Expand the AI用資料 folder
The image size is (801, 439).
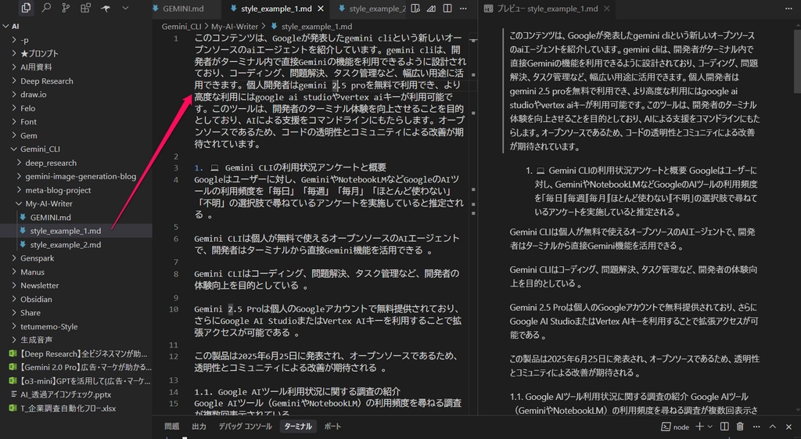click(x=14, y=67)
